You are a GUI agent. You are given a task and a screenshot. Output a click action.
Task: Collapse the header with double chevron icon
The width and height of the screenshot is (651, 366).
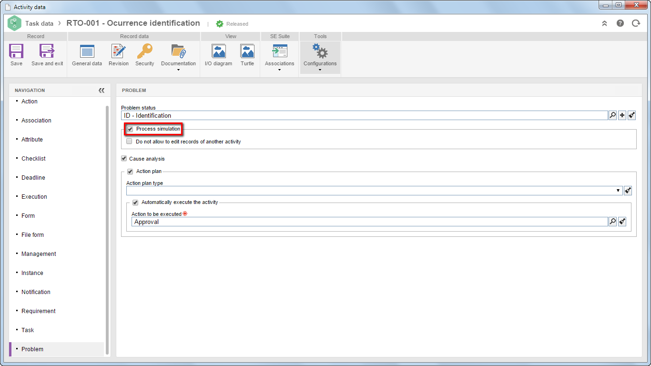(604, 23)
